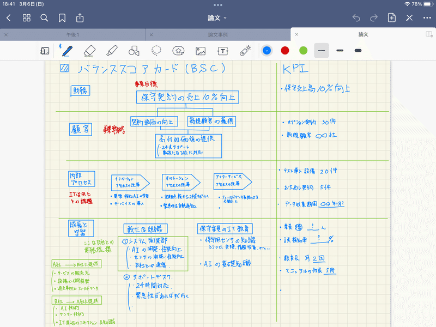Select the red ink color swatch

tap(286, 50)
